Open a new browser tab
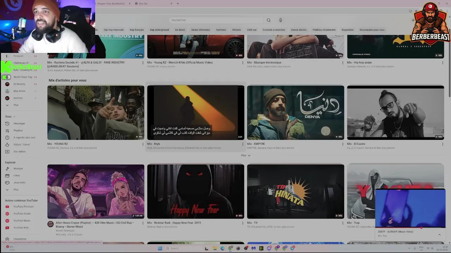 click(x=178, y=4)
